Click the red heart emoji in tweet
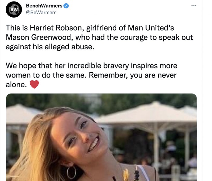Image resolution: width=212 pixels, height=181 pixels. [x=34, y=84]
